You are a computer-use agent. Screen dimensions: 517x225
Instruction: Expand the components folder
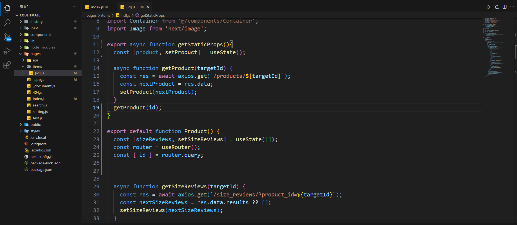pos(21,34)
